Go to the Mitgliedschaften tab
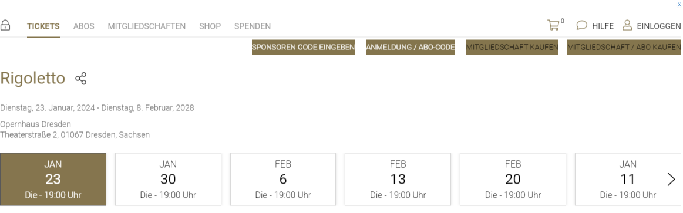This screenshot has height=213, width=683. 147,26
